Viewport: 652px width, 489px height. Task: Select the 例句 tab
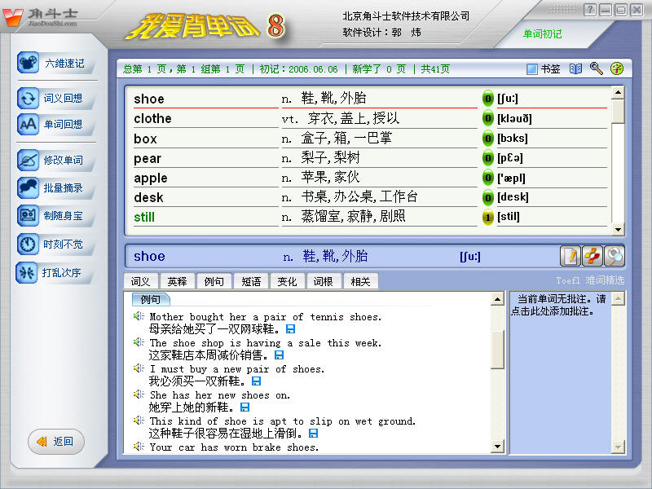point(214,281)
